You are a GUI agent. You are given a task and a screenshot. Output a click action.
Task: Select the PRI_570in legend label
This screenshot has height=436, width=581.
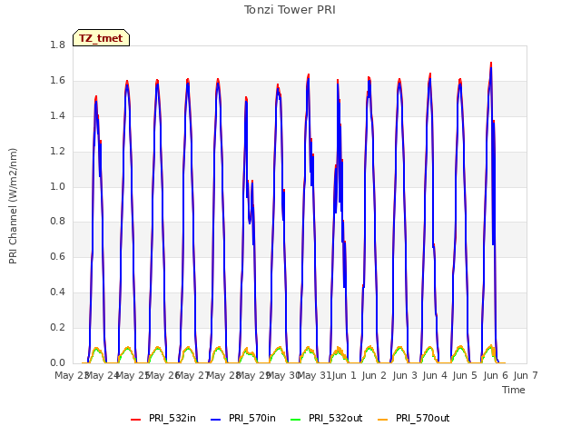coord(252,418)
